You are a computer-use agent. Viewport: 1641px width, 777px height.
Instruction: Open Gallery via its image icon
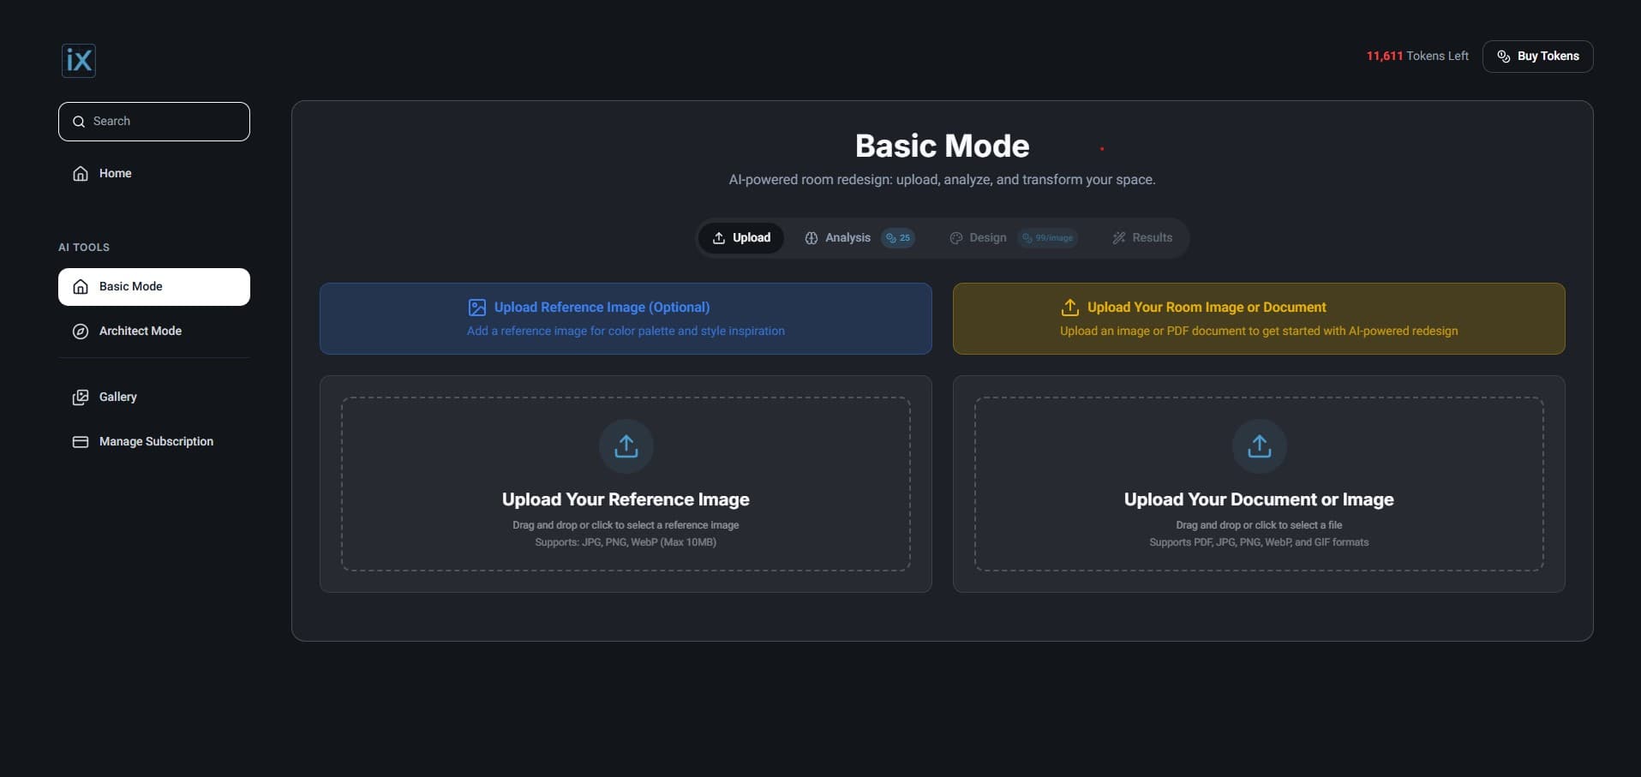point(80,397)
